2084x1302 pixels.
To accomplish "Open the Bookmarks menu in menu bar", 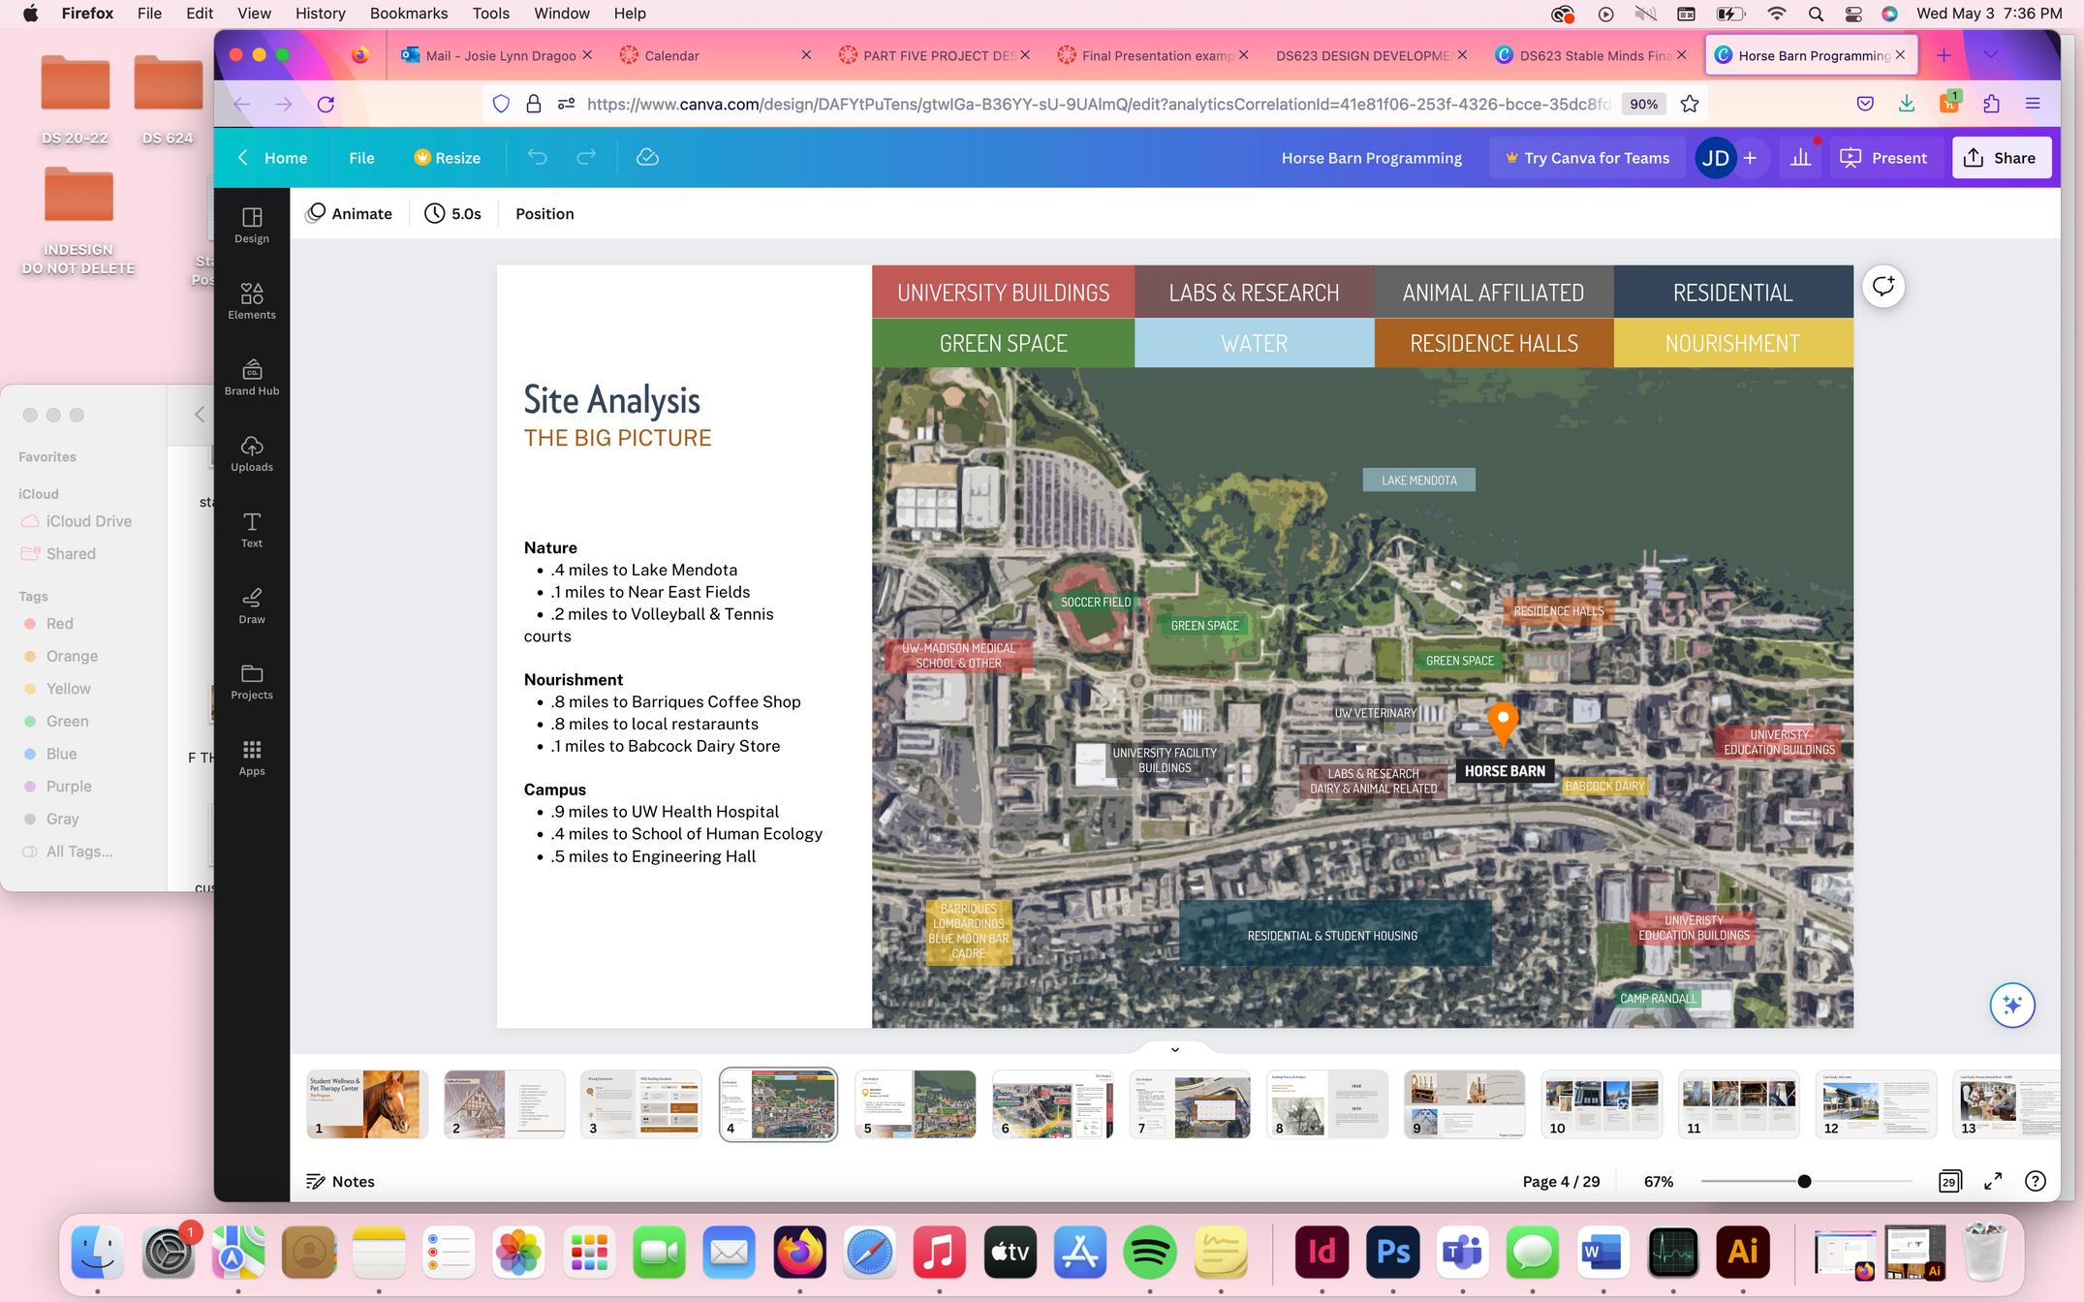I will (408, 14).
